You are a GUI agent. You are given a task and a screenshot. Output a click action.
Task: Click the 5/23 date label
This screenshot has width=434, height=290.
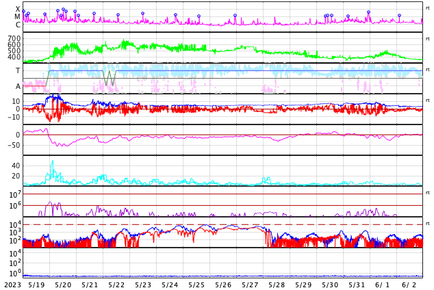143,285
